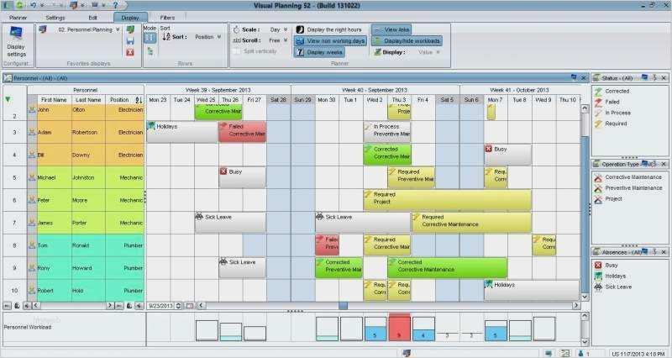Screen dimensions: 672x358
Task: Select Preventive Maintenance operation type
Action: point(628,187)
